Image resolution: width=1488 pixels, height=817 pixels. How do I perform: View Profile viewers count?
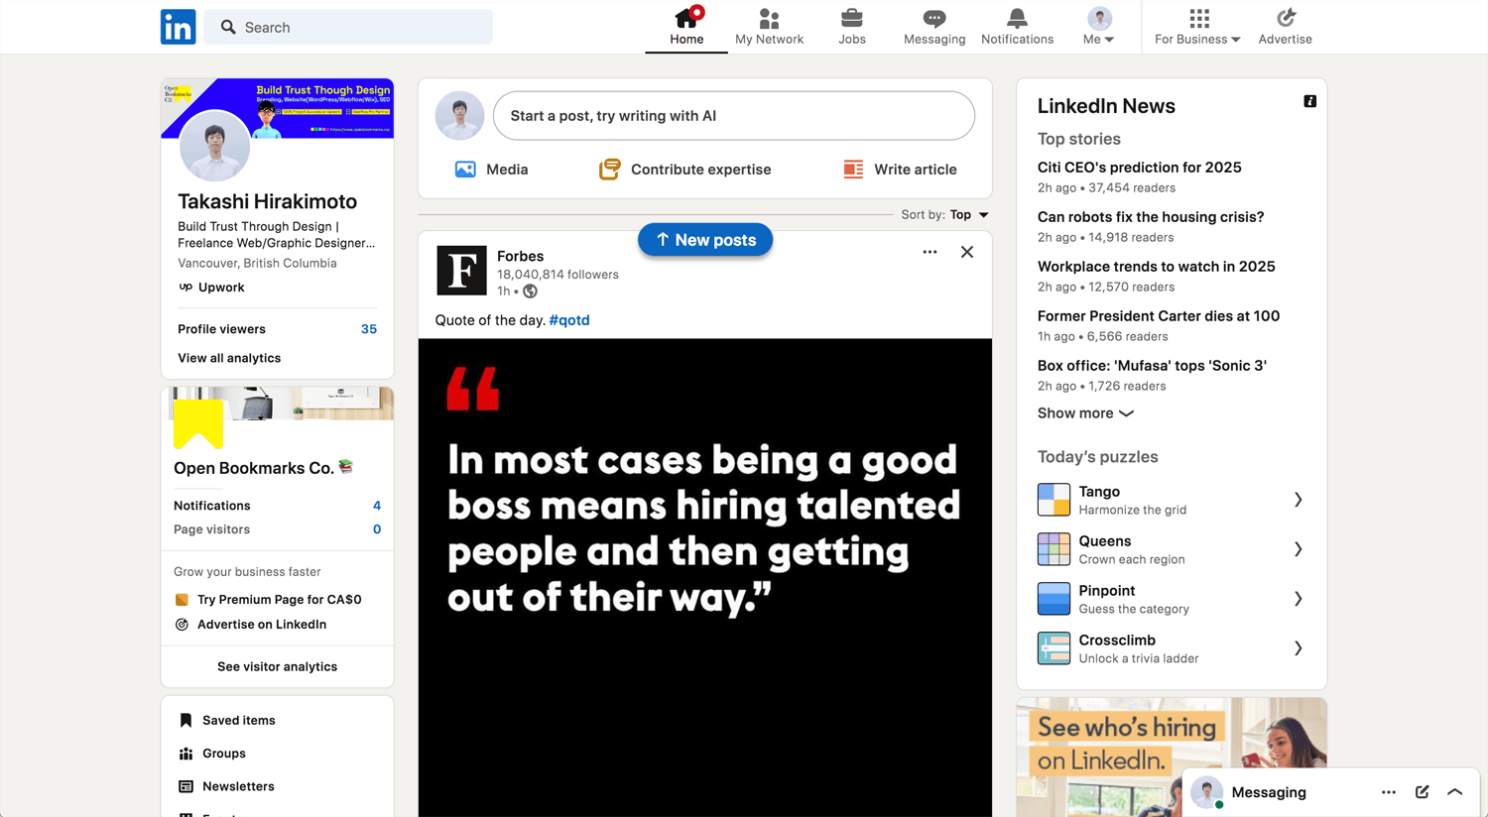click(277, 329)
